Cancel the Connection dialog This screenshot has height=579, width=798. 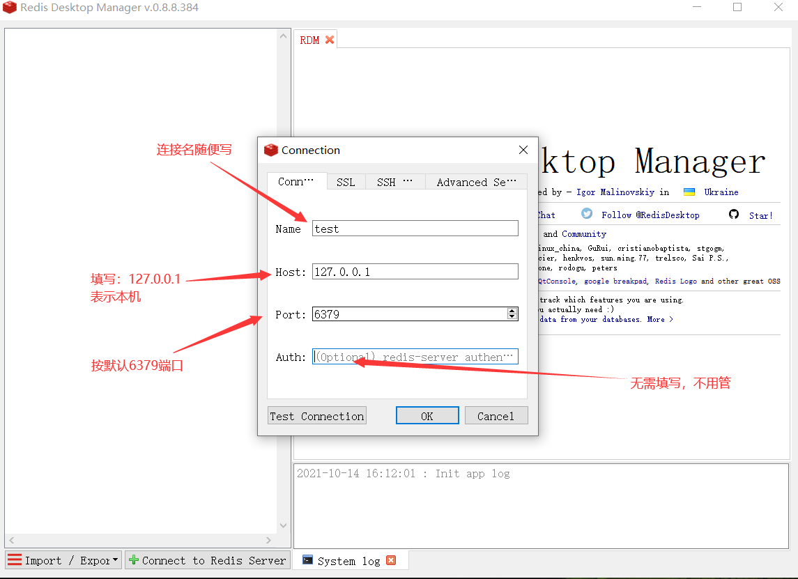coord(496,416)
